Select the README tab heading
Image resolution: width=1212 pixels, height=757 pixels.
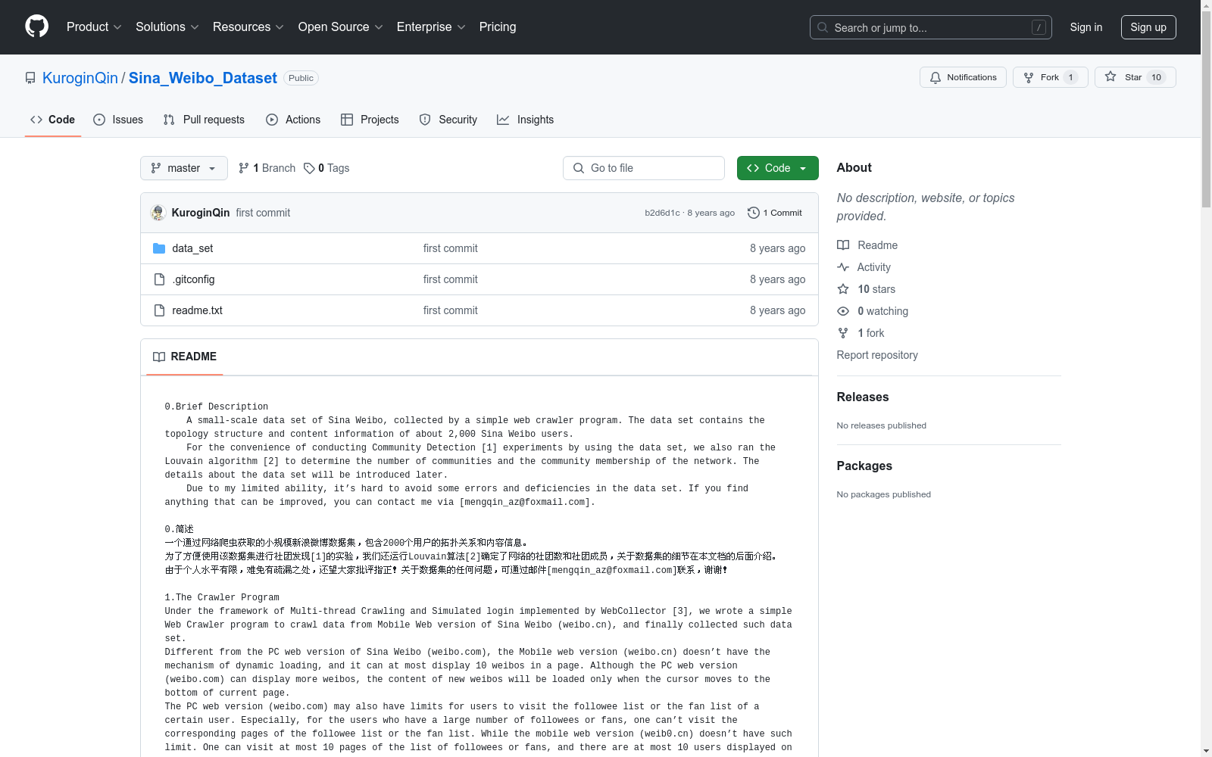(x=185, y=357)
